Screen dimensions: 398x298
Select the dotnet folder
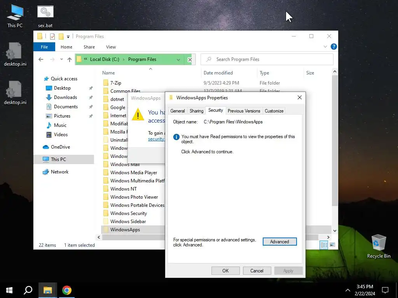coord(117,99)
